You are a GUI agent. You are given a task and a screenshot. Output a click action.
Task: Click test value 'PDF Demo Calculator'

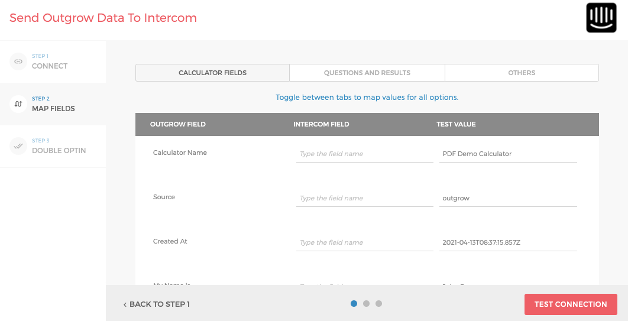(x=508, y=154)
